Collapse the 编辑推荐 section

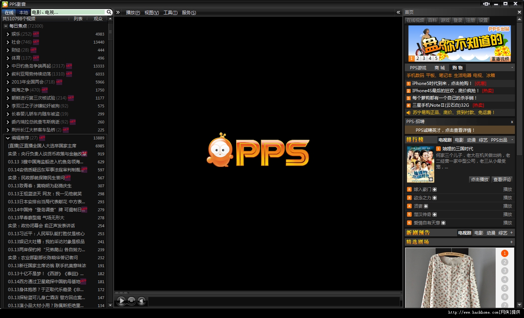(8, 138)
